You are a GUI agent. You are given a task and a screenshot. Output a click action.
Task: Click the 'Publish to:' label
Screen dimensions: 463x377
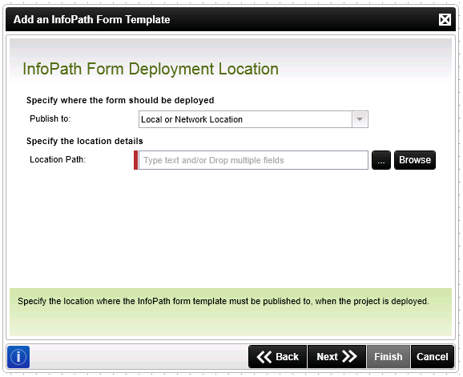coord(50,118)
